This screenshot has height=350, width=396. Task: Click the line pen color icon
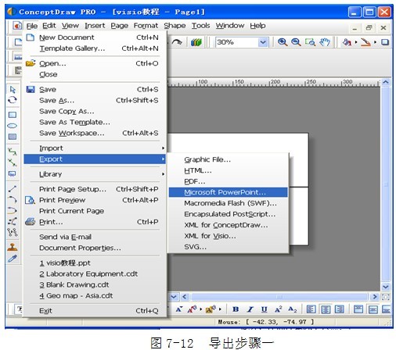coord(365,42)
